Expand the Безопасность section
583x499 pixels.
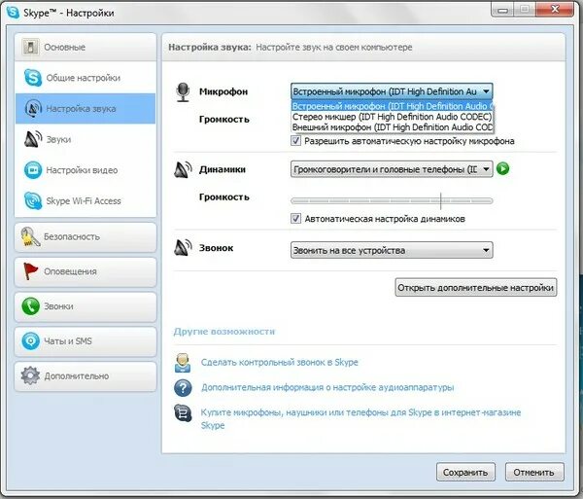click(86, 237)
